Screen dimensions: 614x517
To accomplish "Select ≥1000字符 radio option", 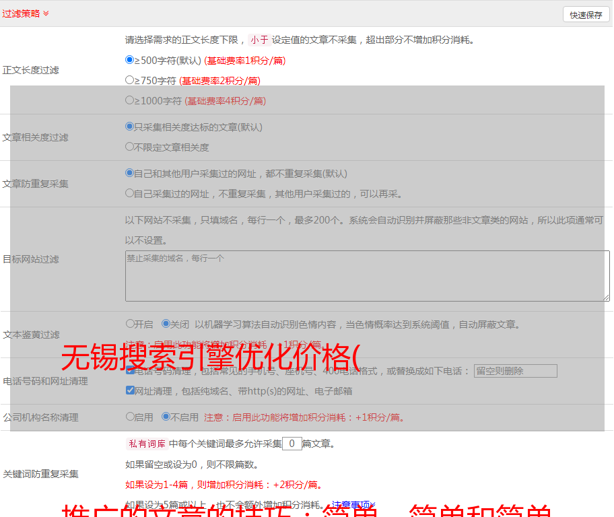I will click(x=129, y=100).
